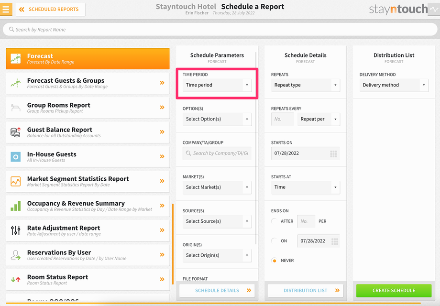Select the In-House Guests report
The image size is (440, 306).
(88, 157)
